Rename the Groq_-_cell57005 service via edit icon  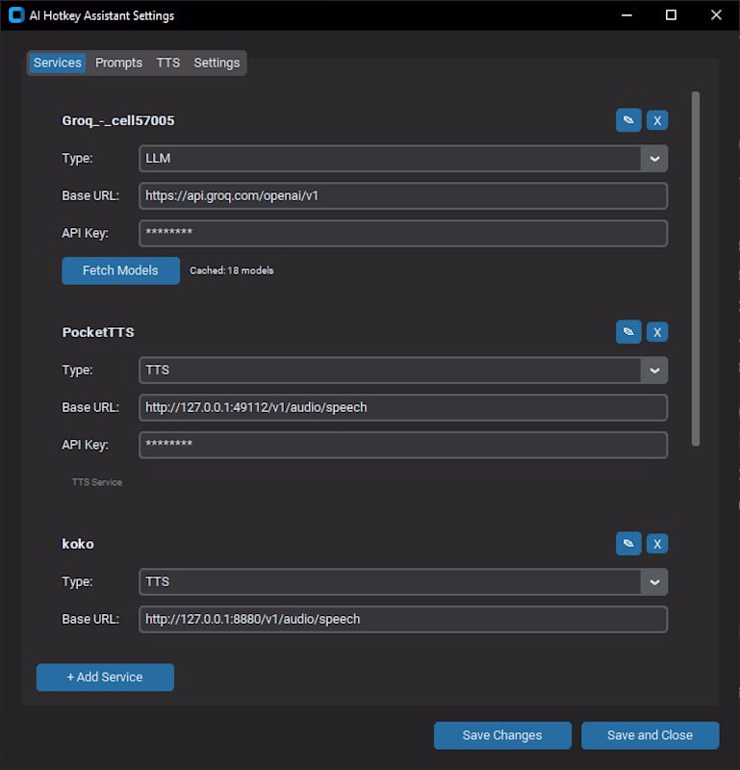coord(628,120)
